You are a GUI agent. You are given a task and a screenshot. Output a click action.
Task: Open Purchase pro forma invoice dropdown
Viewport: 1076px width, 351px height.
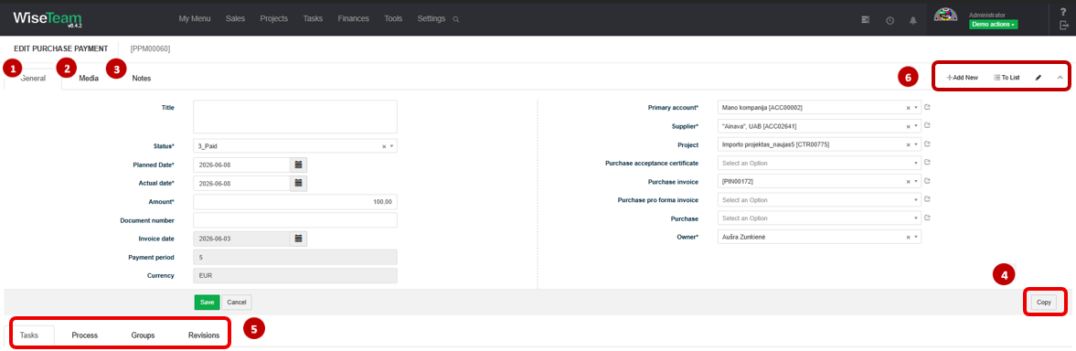[x=819, y=200]
